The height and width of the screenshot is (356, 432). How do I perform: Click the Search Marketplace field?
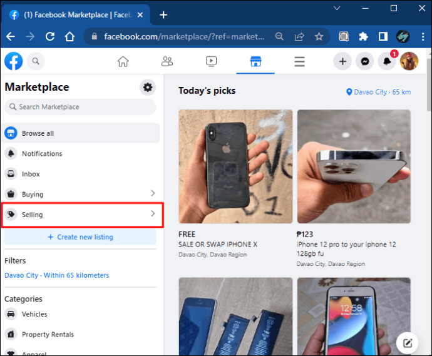pos(80,107)
